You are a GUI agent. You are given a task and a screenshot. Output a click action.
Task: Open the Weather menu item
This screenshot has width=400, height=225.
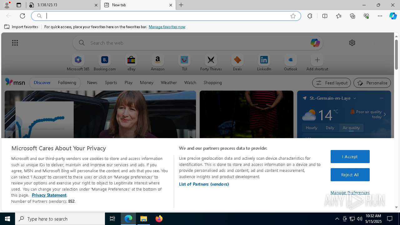click(169, 82)
